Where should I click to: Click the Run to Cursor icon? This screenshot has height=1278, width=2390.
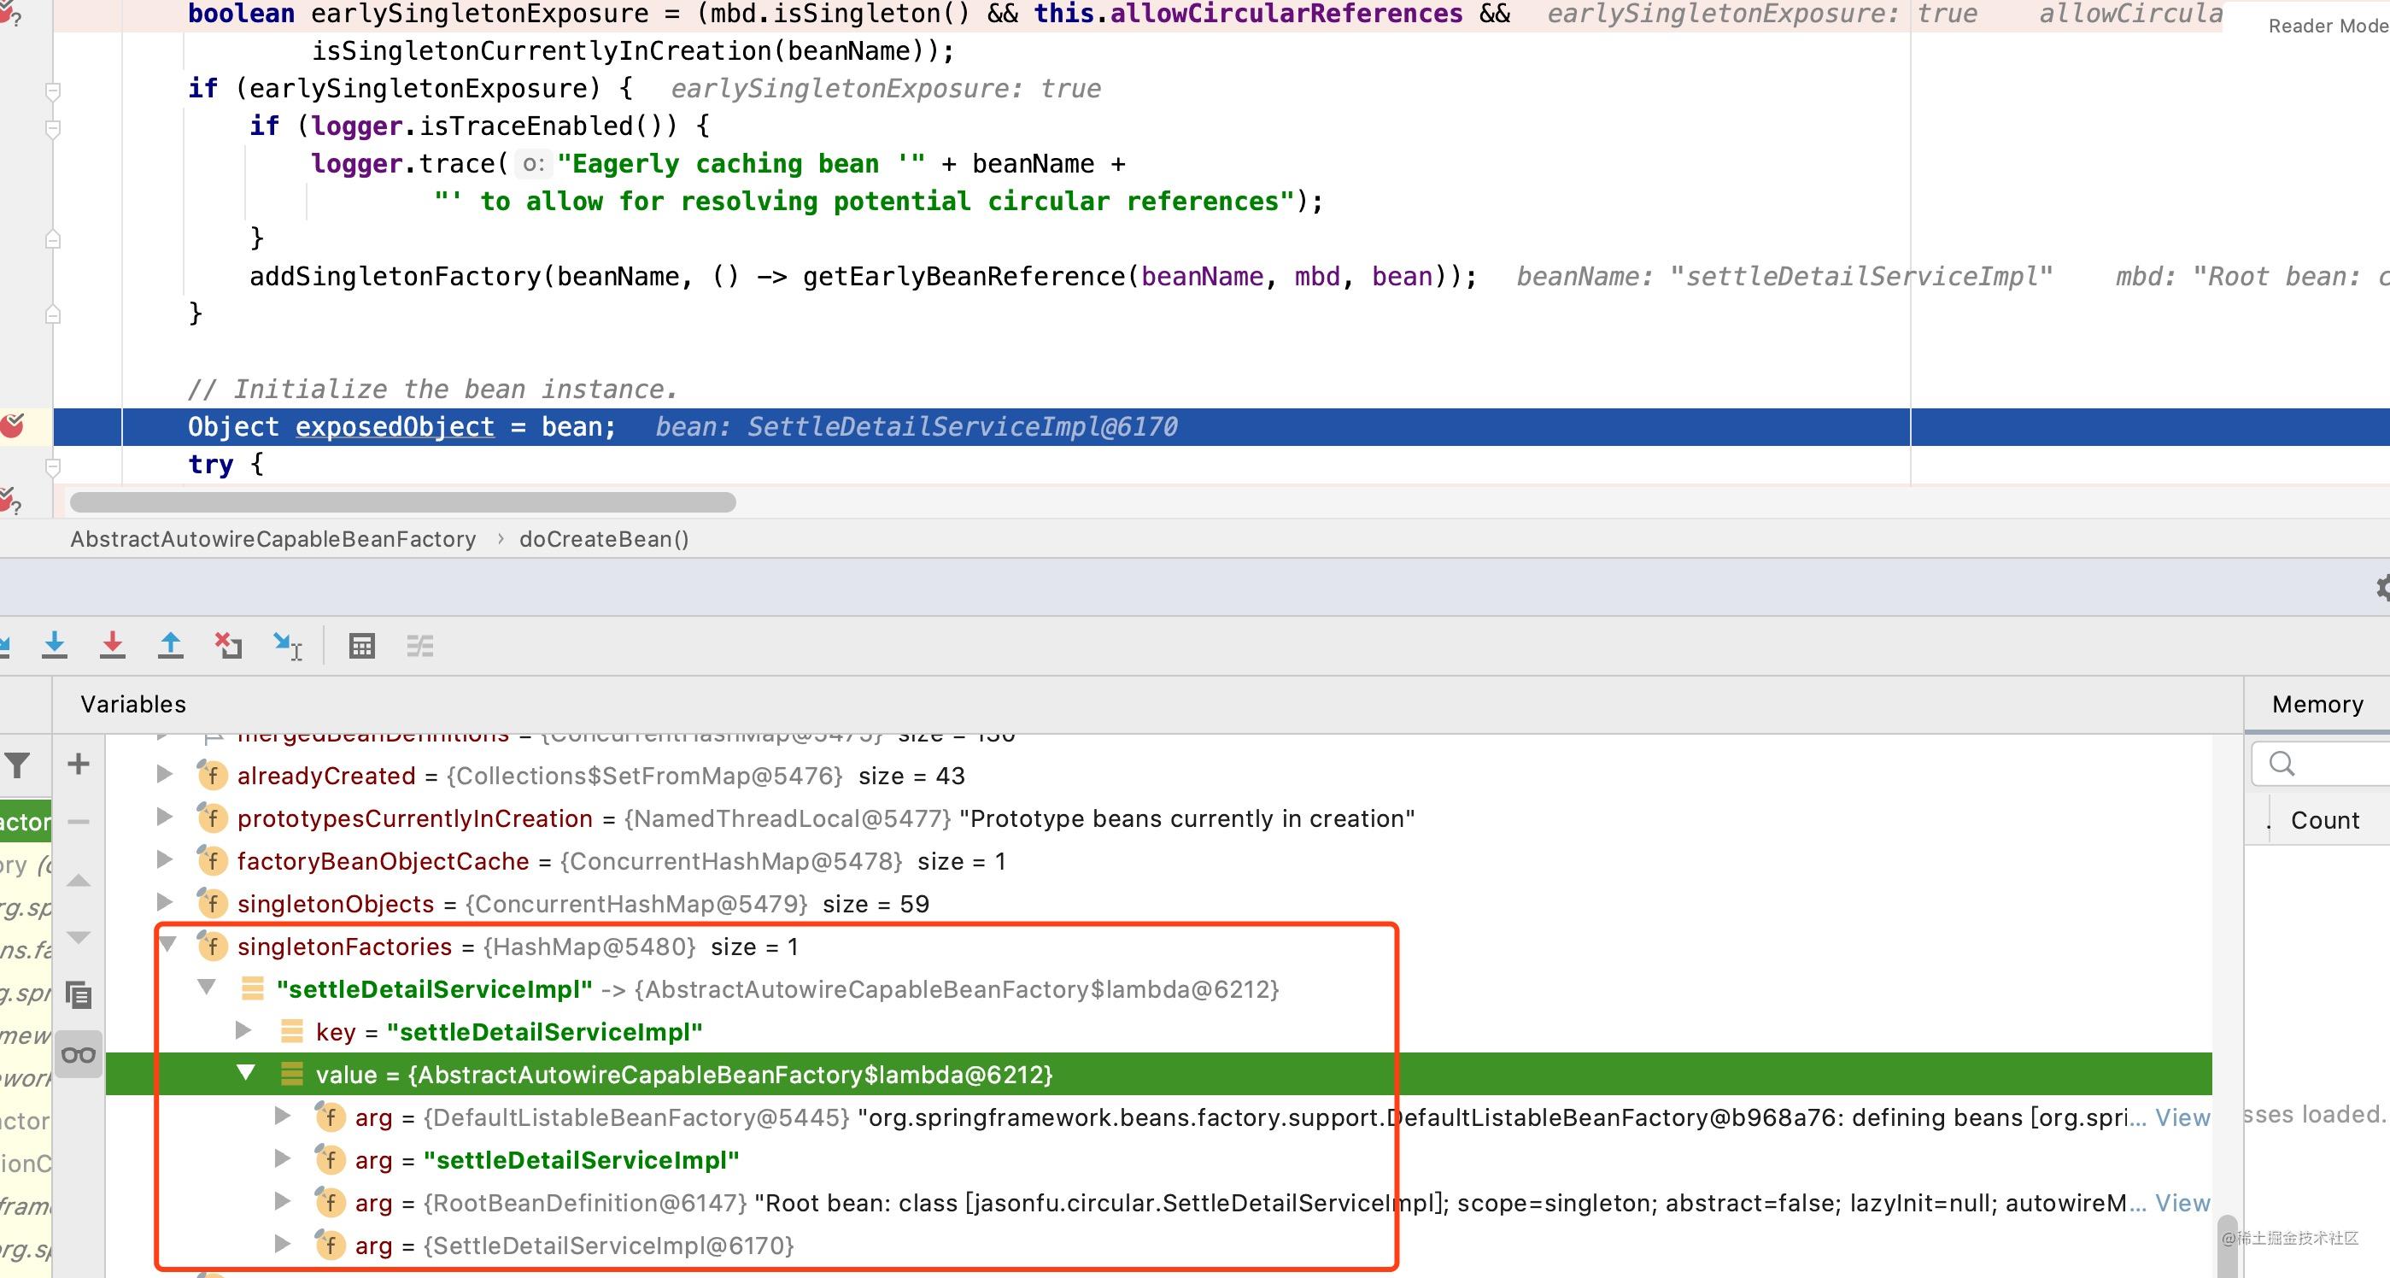click(x=288, y=645)
